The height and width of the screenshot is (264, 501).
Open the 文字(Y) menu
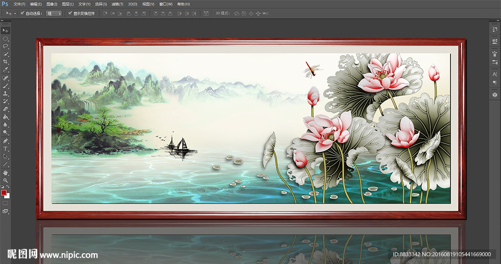[x=84, y=4]
